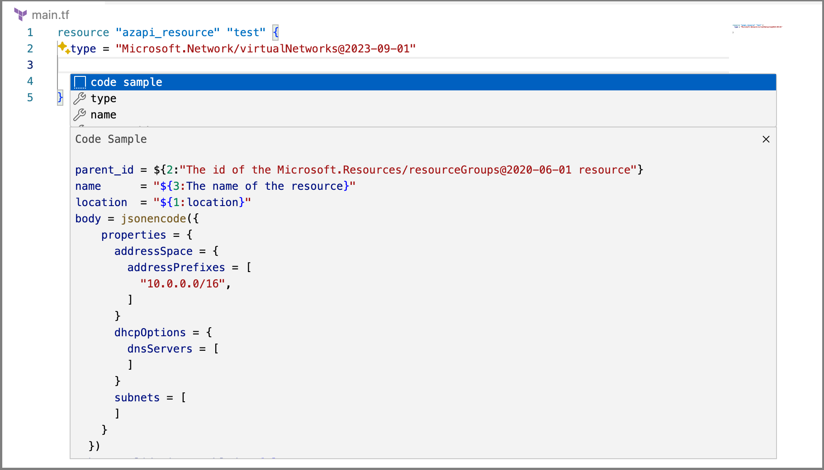
Task: Close the Code Sample documentation popup
Action: (x=766, y=139)
